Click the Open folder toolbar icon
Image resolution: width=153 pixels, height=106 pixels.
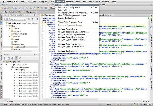2,8
